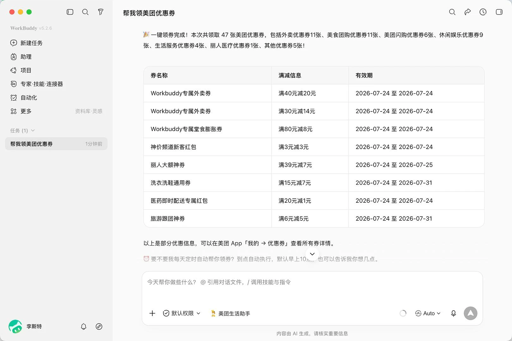Click the 李斯特 user avatar
This screenshot has height=341, width=512.
pos(15,326)
